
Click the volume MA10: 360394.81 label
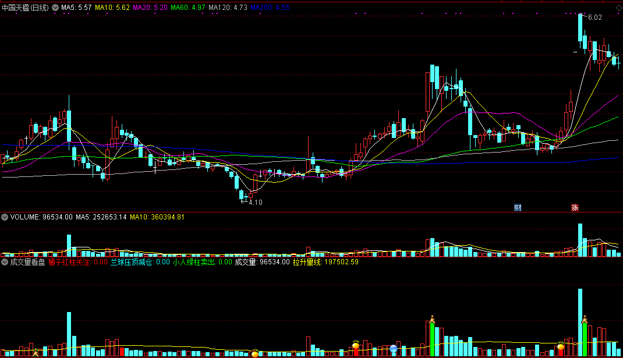pos(157,217)
